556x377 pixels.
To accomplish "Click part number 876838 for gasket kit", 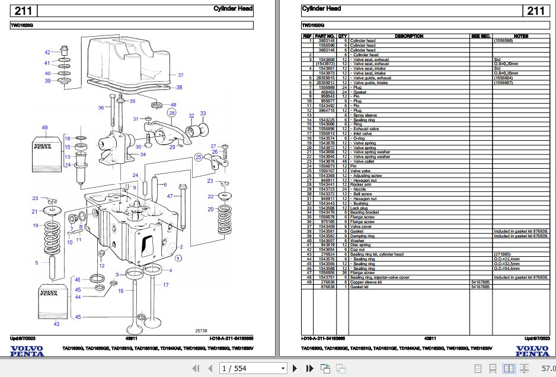I will coord(328,286).
